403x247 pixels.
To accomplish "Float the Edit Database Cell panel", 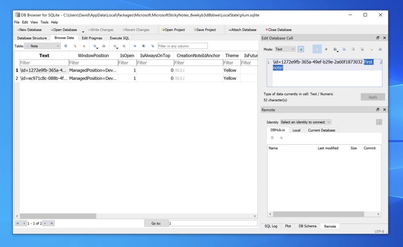I will coord(377,38).
